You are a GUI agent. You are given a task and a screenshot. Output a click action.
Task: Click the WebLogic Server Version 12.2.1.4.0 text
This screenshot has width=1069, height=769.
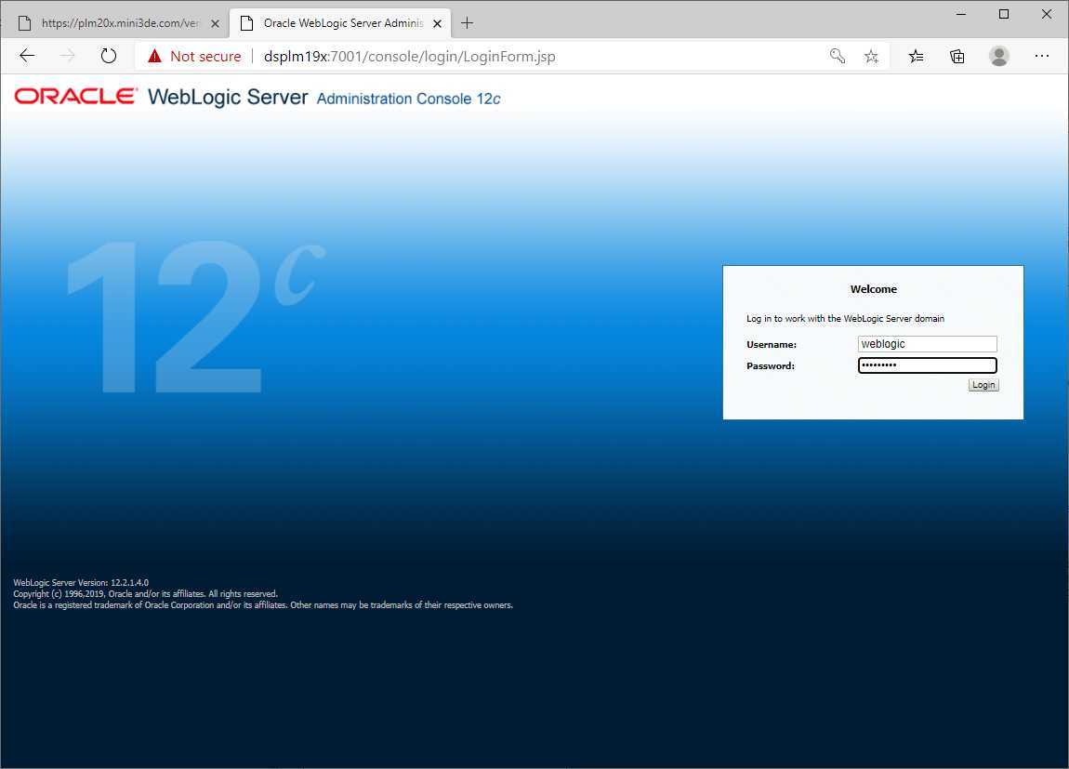point(81,583)
